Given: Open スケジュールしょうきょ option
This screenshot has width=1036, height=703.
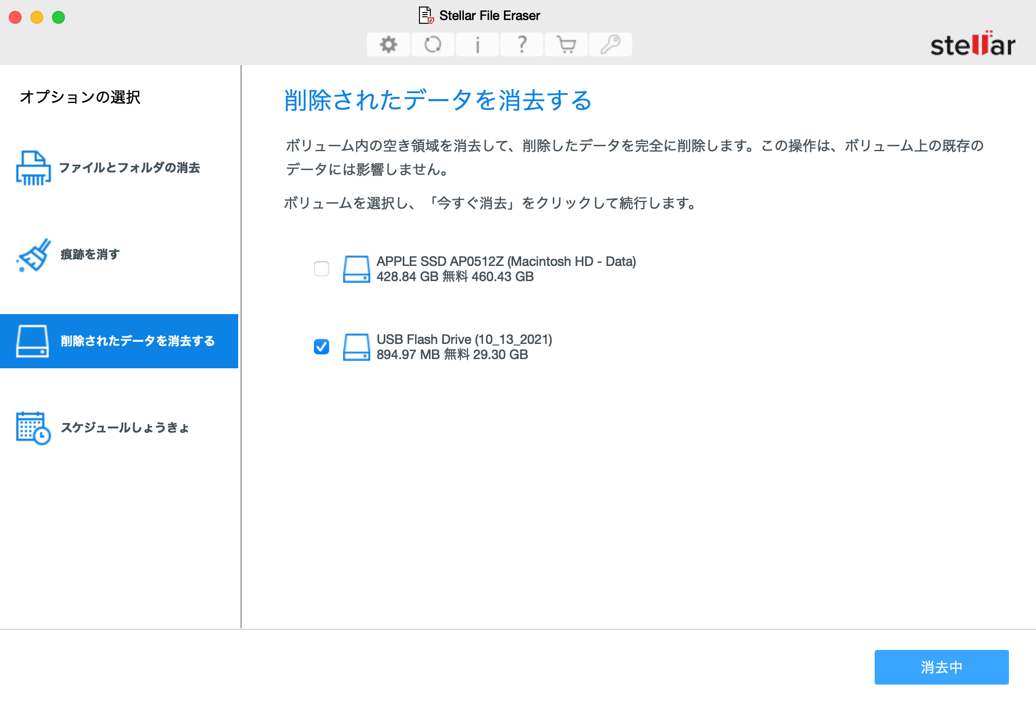Looking at the screenshot, I should tap(119, 428).
